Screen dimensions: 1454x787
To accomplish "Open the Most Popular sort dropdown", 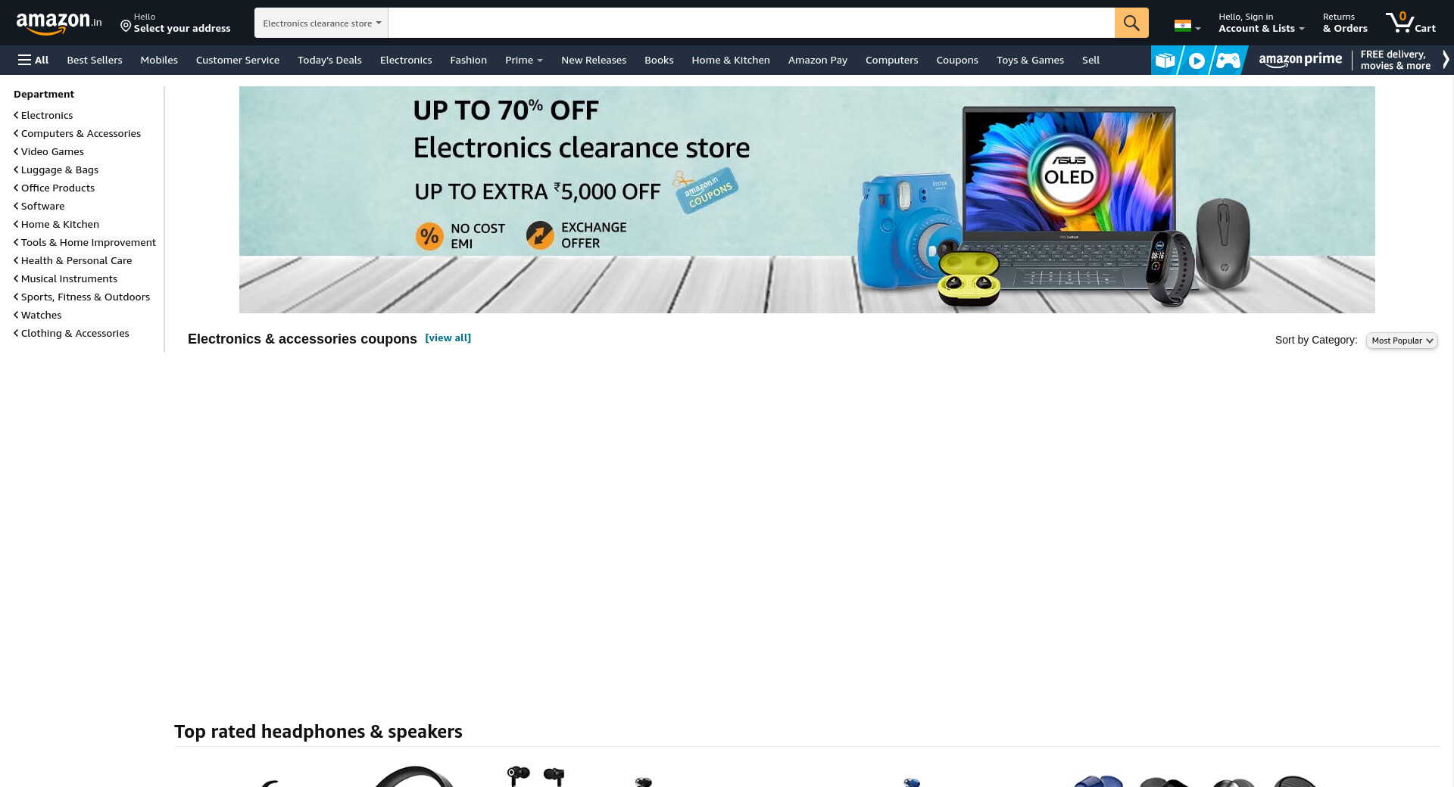I will pyautogui.click(x=1402, y=341).
